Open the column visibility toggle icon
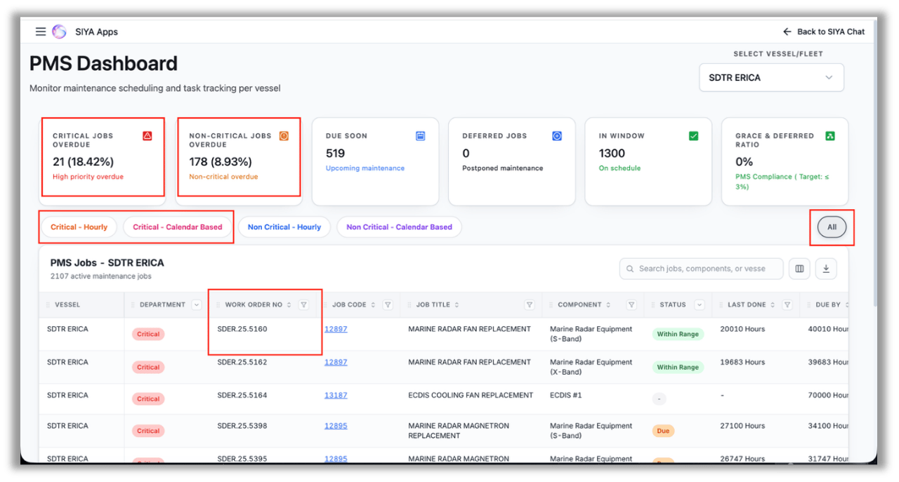Screen dimensions: 899x482 click(x=799, y=269)
